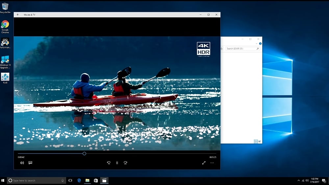
Task: Select Google Chrome desktop shortcut
Action: click(5, 27)
